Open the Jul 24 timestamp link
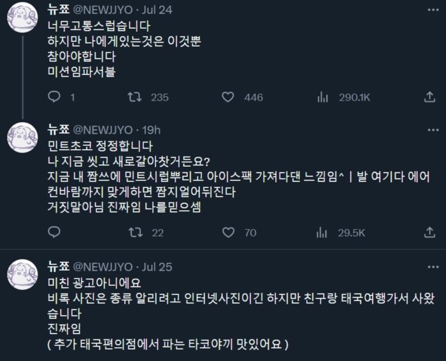The width and height of the screenshot is (446, 361). pyautogui.click(x=157, y=10)
